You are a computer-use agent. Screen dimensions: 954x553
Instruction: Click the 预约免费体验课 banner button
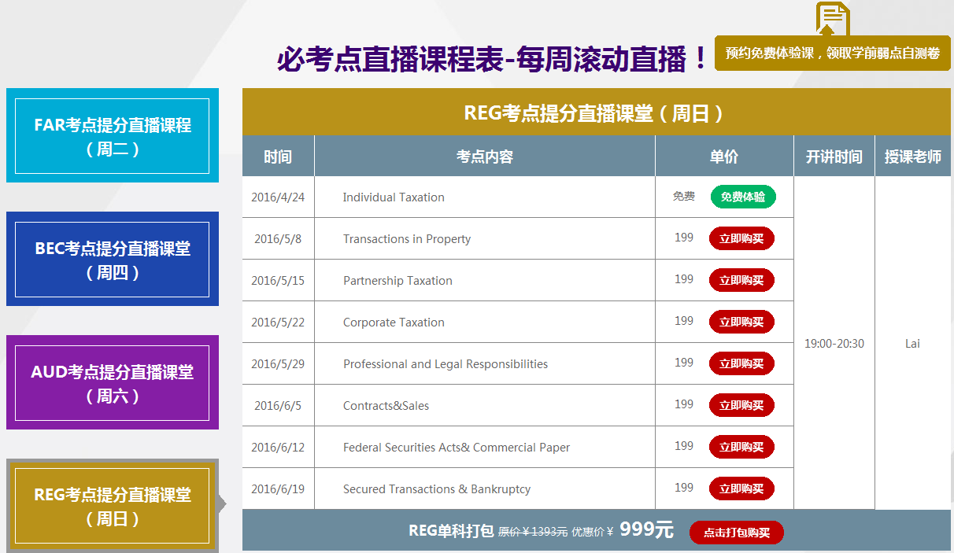832,53
